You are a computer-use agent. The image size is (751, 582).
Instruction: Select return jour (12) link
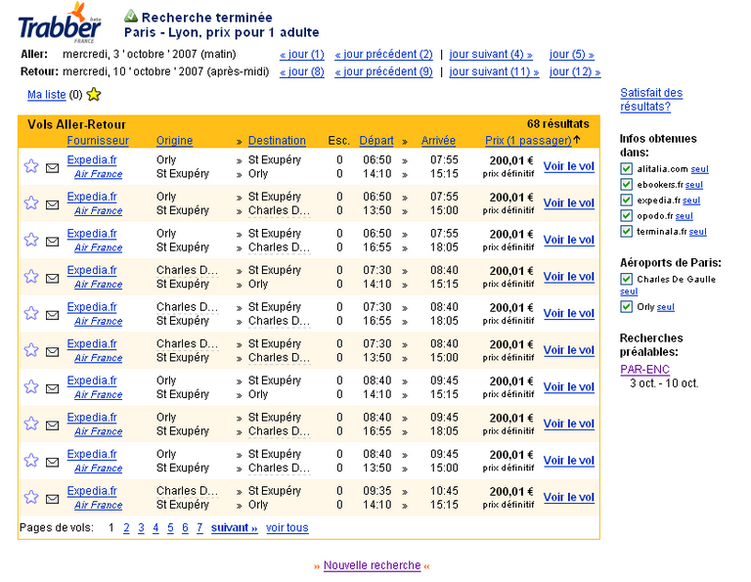(x=575, y=71)
